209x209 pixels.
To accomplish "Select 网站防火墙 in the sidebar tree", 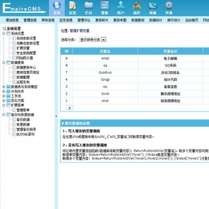I will [25, 58].
